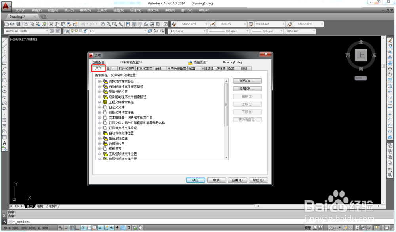
Task: Toggle Polar Tracking in the status bar
Action: point(83,228)
